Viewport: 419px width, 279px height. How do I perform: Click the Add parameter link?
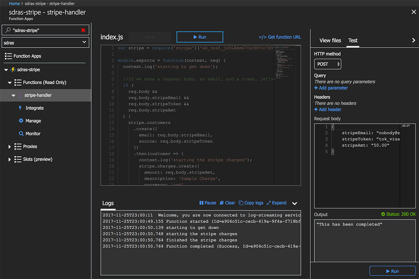click(333, 88)
